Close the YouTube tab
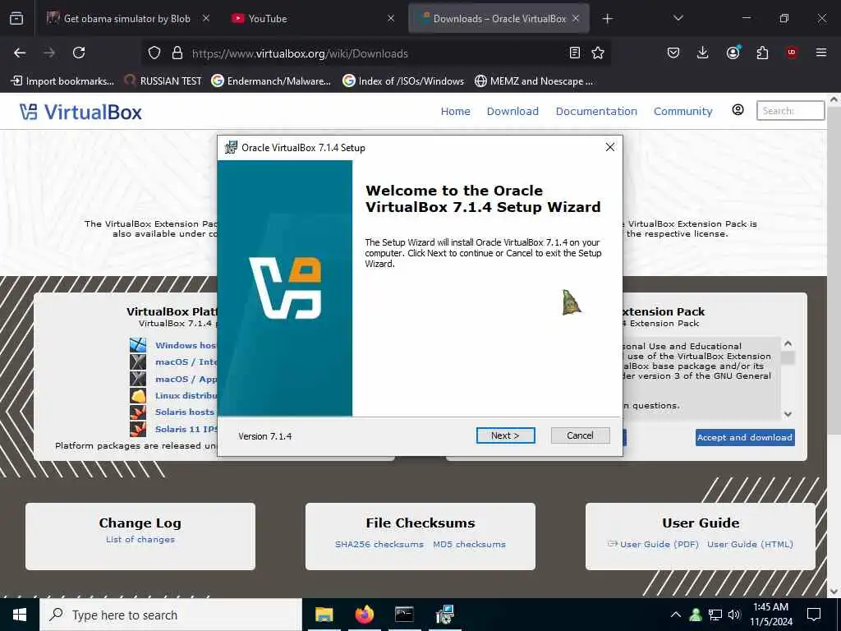The width and height of the screenshot is (841, 631). click(391, 18)
